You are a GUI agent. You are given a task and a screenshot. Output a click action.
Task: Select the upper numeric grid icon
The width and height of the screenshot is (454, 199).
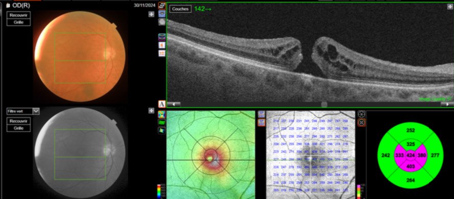click(x=261, y=114)
